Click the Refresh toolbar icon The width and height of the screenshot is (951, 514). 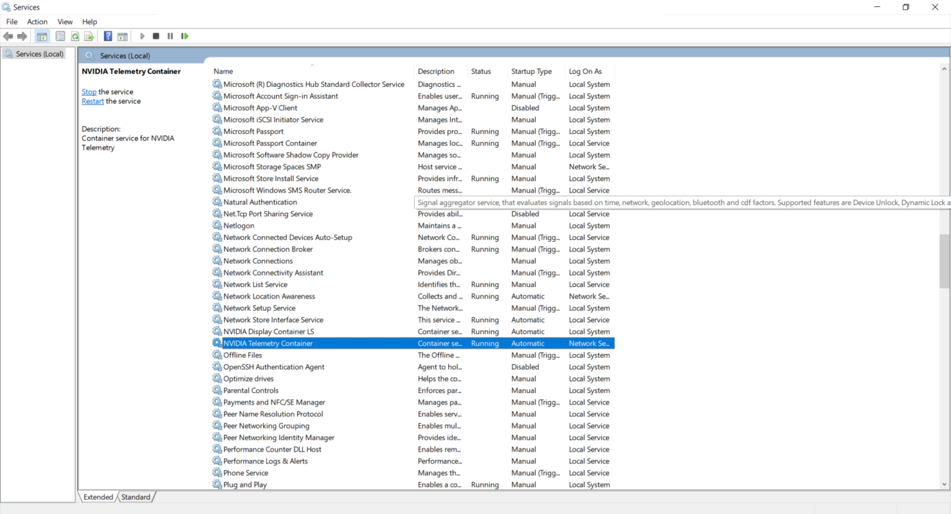[75, 36]
